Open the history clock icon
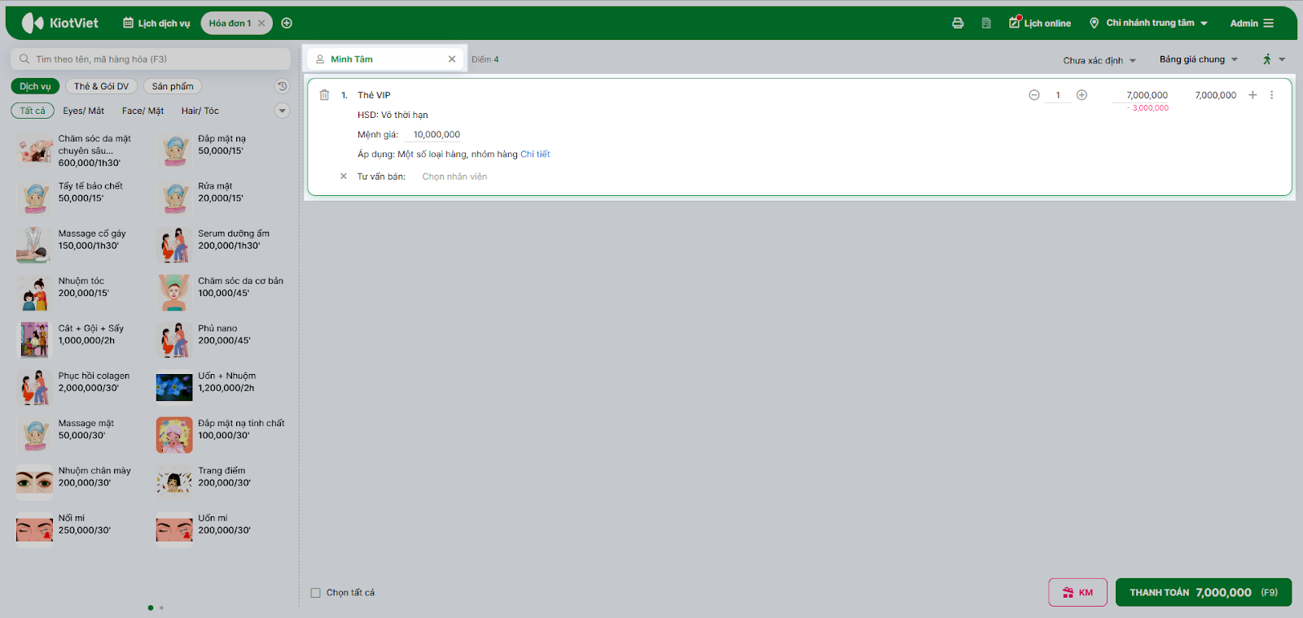The height and width of the screenshot is (618, 1303). click(x=282, y=86)
